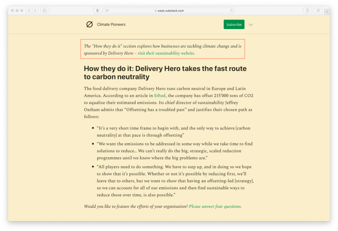Image resolution: width=338 pixels, height=231 pixels.
Task: Follow the 'visit their sustainability website' link
Action: 166,53
